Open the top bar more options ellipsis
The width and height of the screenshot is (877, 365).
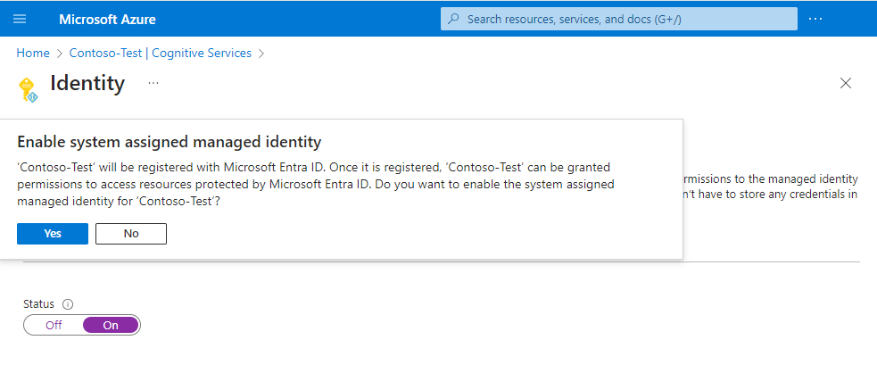[815, 19]
